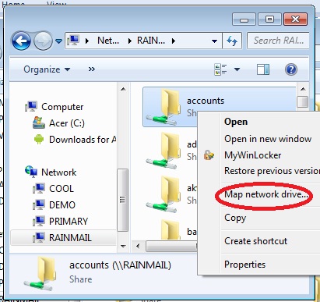Click the change view icon
The height and width of the screenshot is (302, 320).
coord(220,69)
